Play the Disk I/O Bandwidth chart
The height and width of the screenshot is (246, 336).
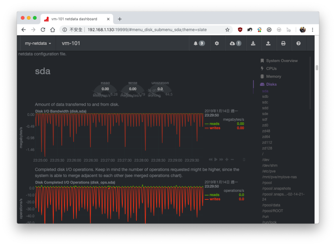coord(216,159)
